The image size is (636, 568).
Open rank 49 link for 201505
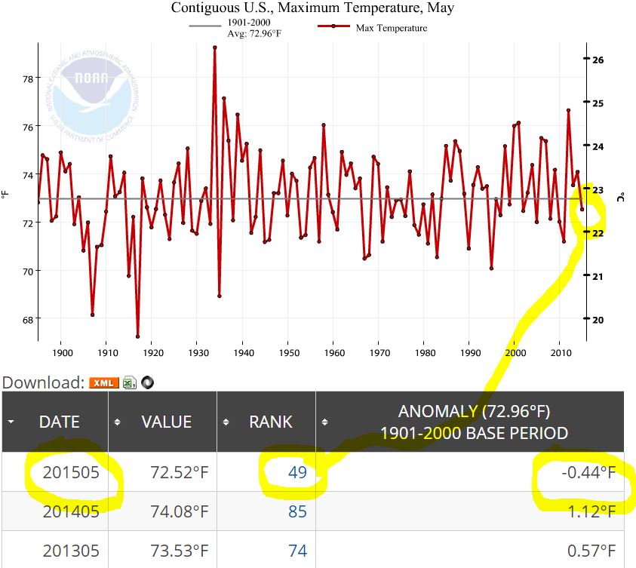point(297,472)
